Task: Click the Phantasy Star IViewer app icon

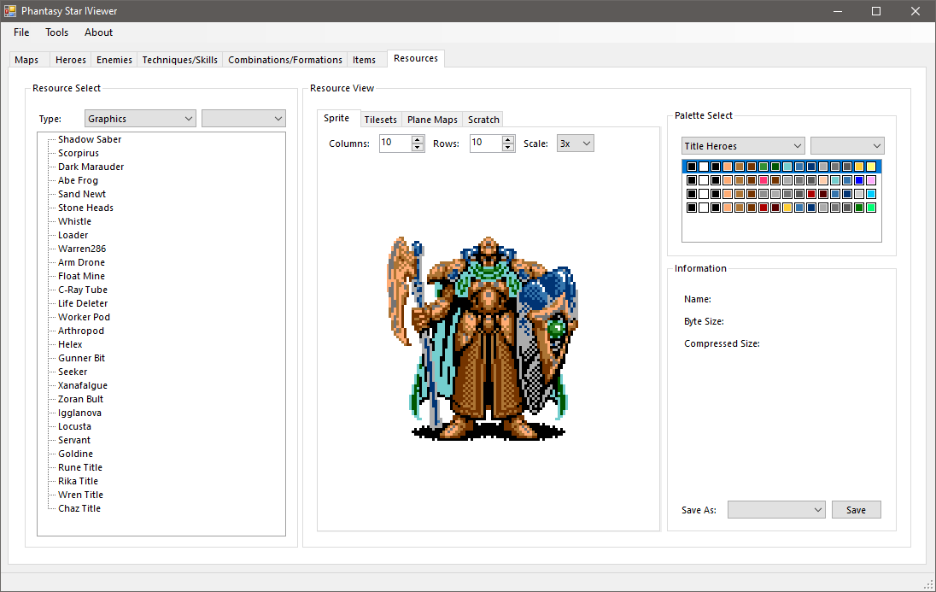Action: tap(10, 11)
